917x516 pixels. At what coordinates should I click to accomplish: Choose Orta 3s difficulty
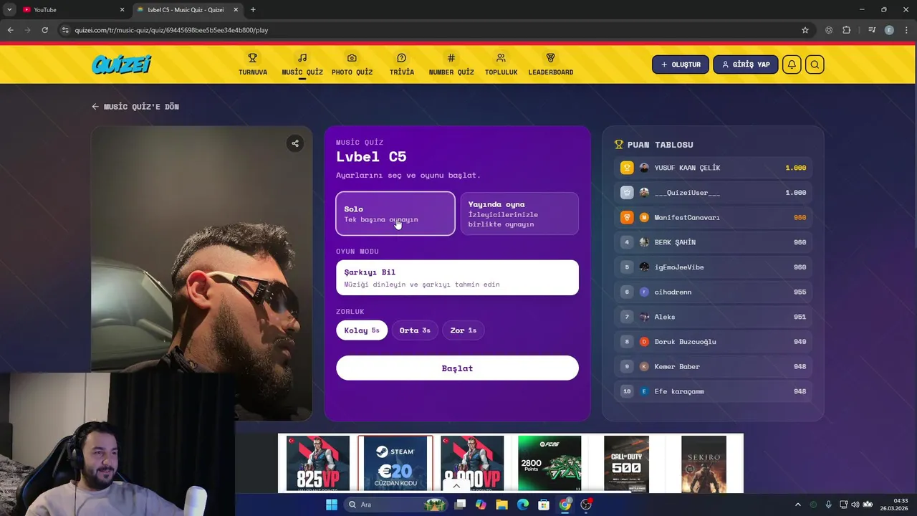click(x=415, y=330)
